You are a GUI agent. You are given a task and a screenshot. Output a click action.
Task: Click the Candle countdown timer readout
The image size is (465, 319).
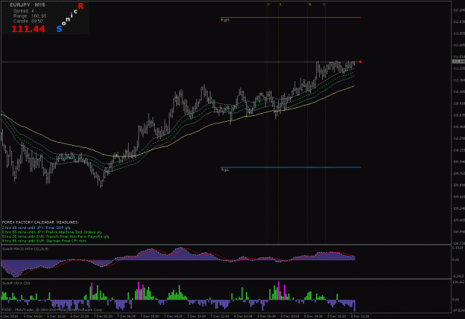pos(28,21)
